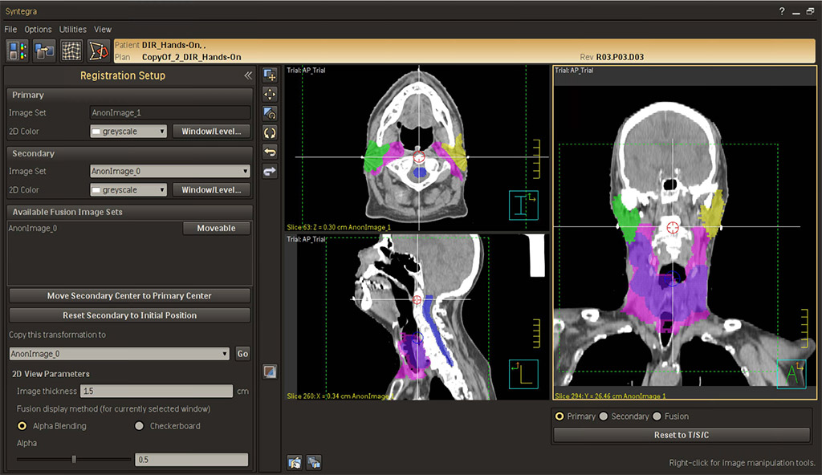Click the Alpha value field showing 0.5
Viewport: 822px width, 475px height.
(x=191, y=460)
